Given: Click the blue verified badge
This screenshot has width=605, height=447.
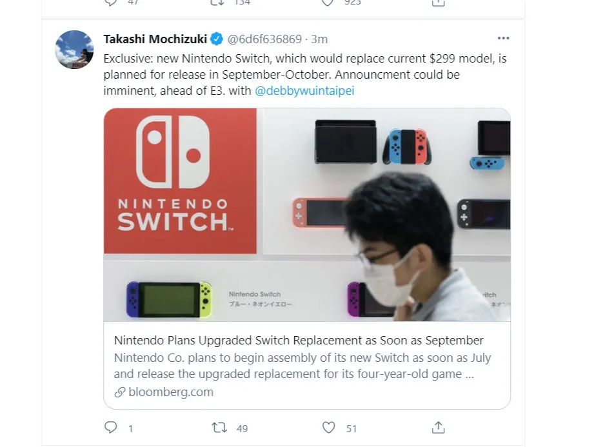Looking at the screenshot, I should click(x=219, y=39).
